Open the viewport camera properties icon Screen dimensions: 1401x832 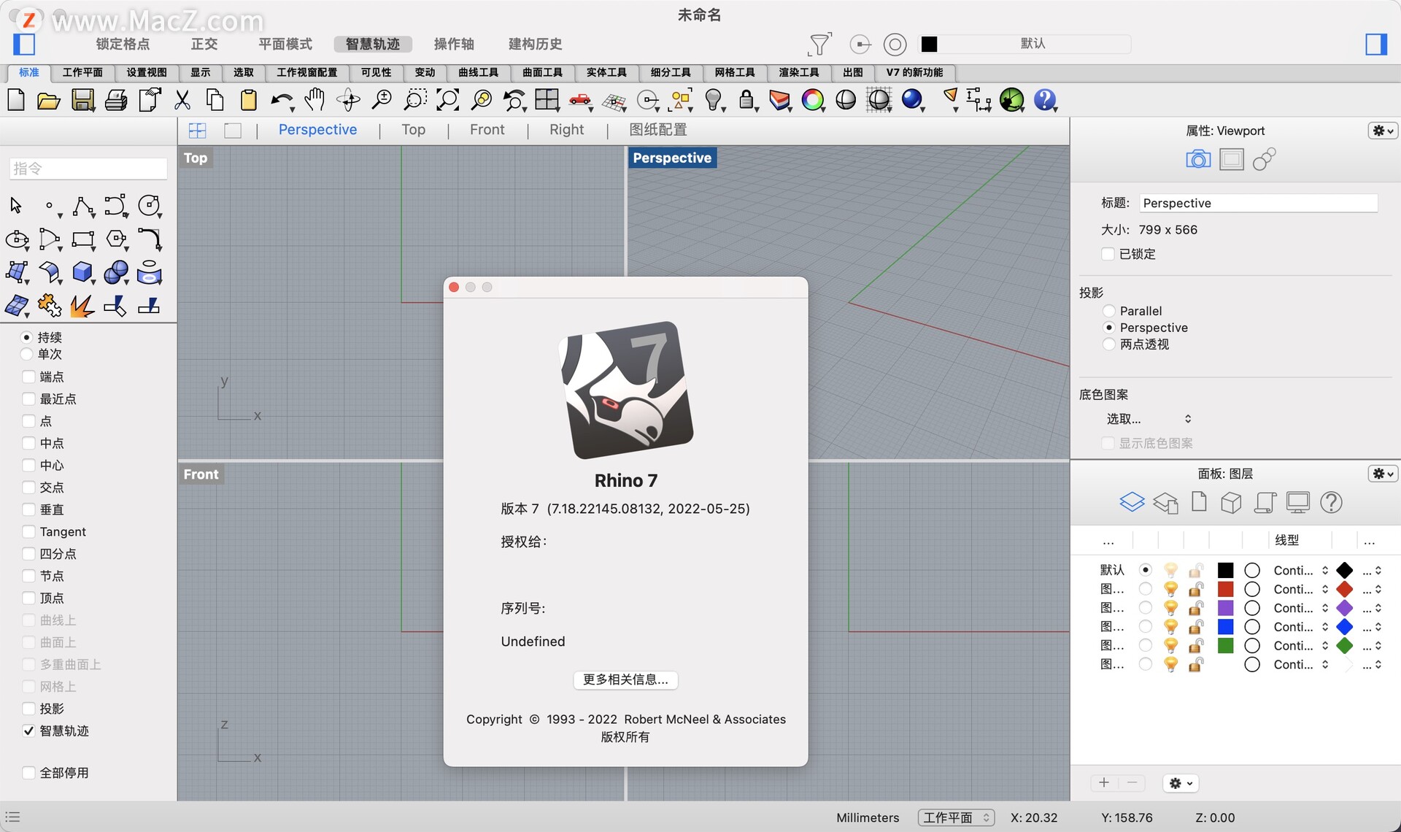1198,159
